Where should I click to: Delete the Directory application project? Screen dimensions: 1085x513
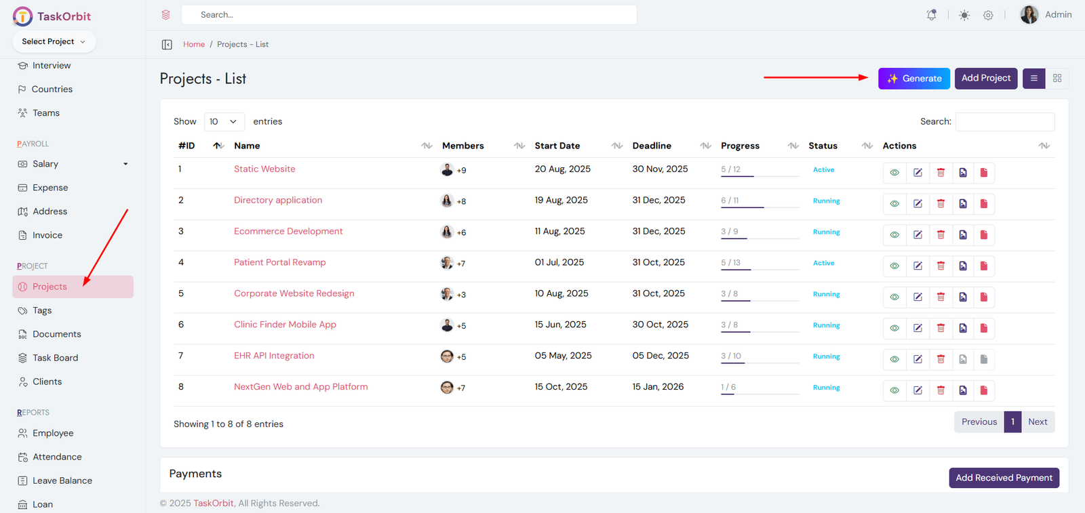click(941, 204)
